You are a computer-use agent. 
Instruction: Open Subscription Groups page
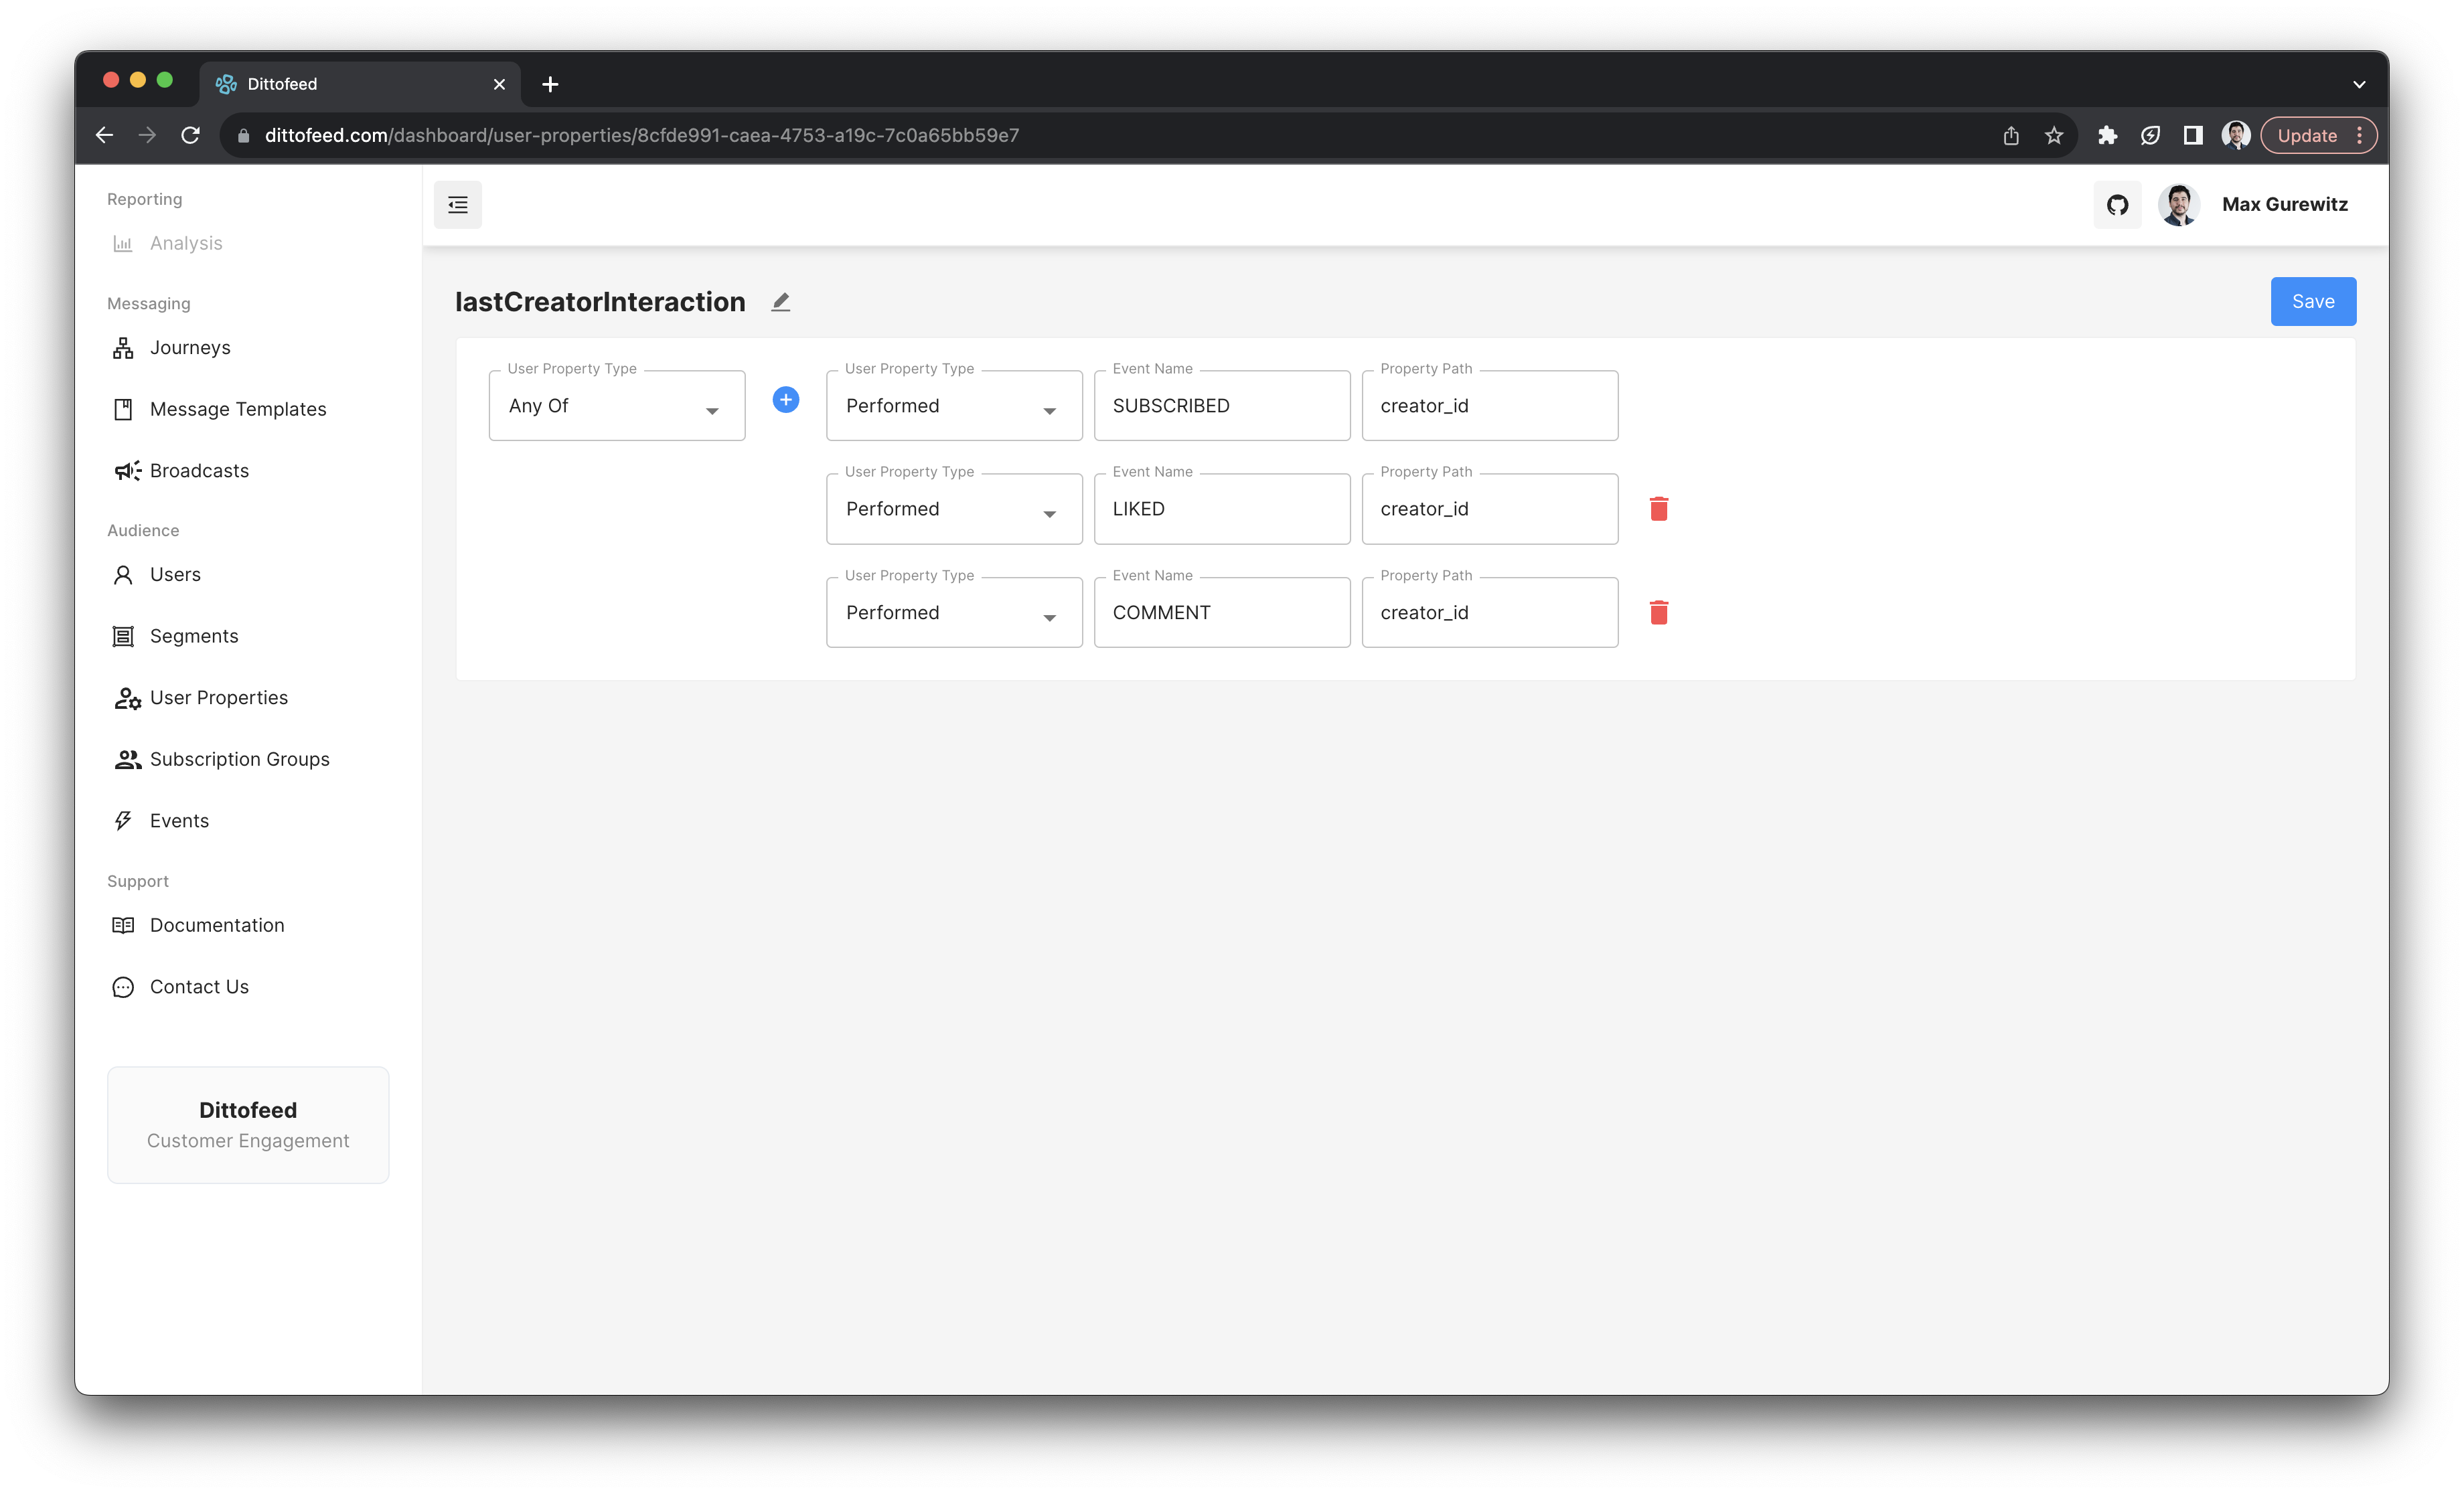pyautogui.click(x=239, y=760)
